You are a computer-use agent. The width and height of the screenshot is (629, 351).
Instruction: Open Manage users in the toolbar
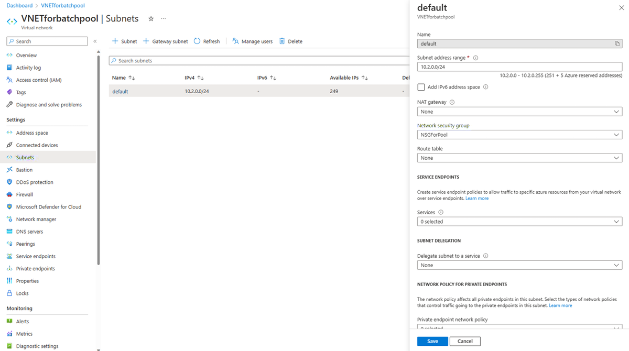pos(253,41)
